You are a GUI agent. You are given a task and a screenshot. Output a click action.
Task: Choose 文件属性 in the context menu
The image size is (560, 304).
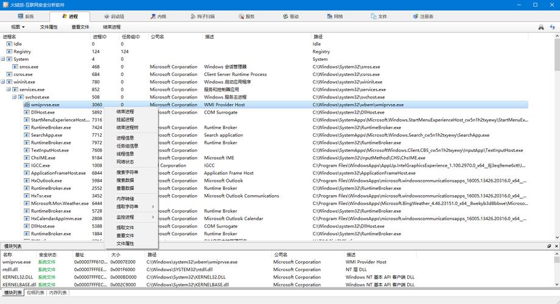(125, 243)
